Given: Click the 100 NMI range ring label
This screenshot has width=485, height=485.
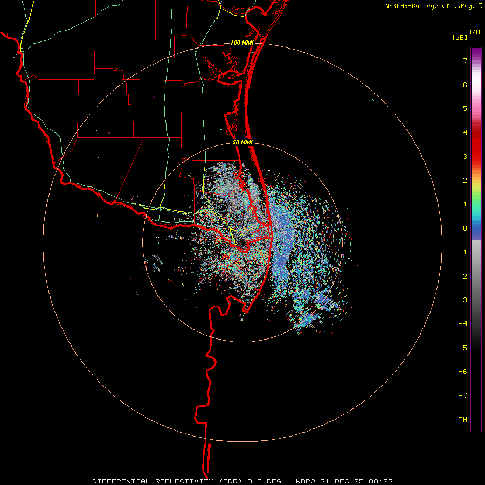Looking at the screenshot, I should pyautogui.click(x=242, y=43).
